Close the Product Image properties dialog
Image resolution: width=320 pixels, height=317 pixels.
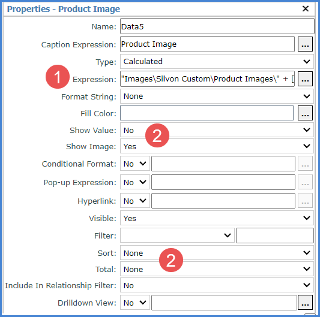point(306,9)
